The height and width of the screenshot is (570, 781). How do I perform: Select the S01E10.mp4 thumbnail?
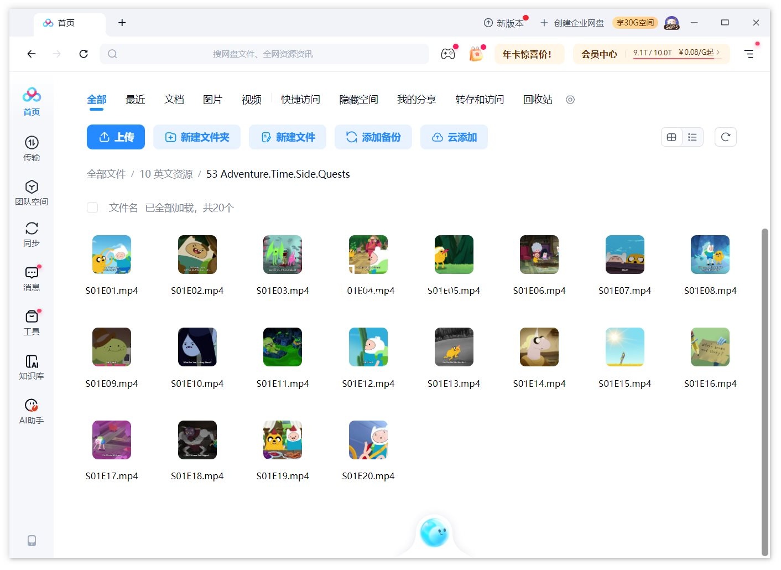pyautogui.click(x=197, y=347)
